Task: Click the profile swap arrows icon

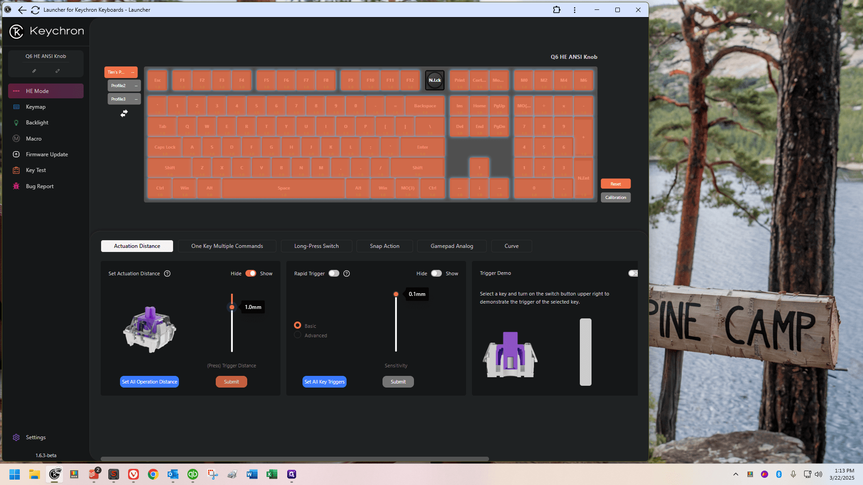Action: pyautogui.click(x=124, y=114)
